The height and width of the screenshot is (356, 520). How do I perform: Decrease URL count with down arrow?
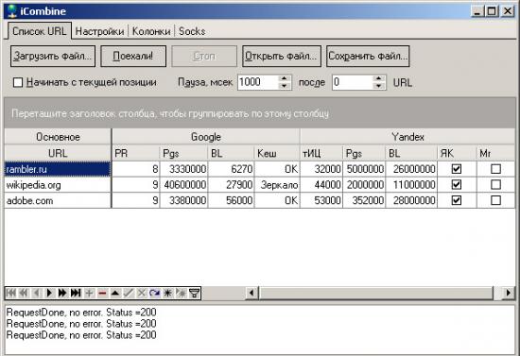click(378, 86)
